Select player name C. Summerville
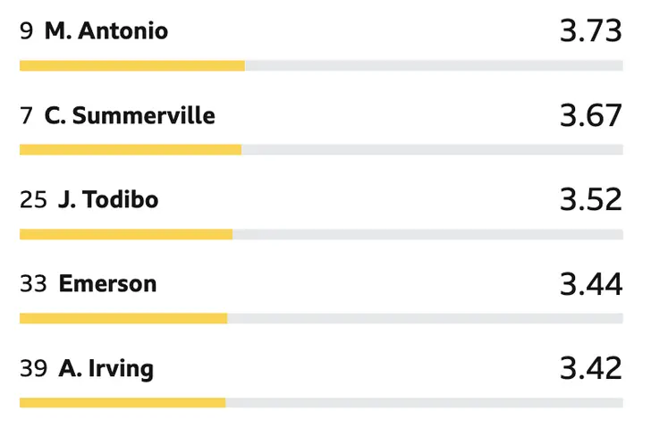The image size is (651, 436). tap(130, 115)
